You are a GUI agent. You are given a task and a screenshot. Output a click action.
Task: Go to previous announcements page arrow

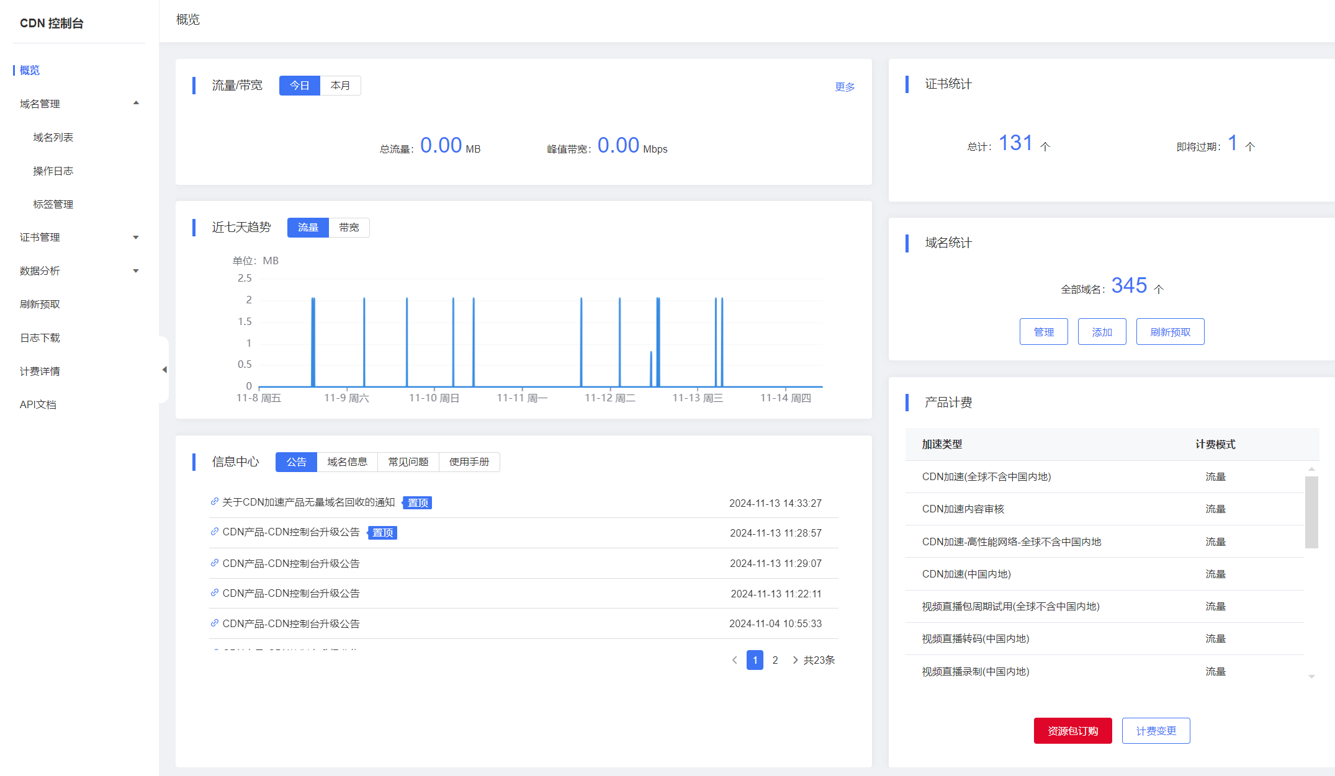point(735,660)
